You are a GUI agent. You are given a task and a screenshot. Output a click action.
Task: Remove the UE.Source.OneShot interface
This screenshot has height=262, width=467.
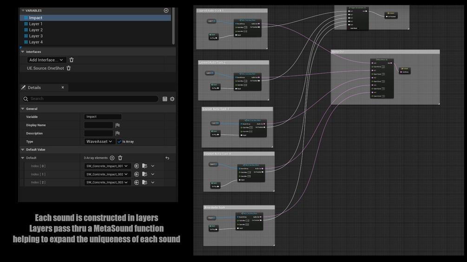[68, 68]
